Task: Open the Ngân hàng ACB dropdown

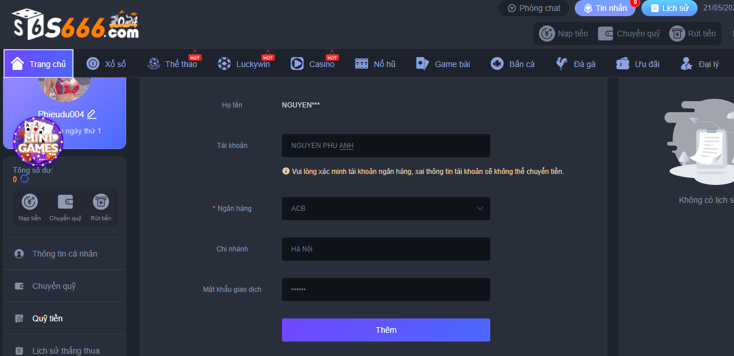Action: (x=386, y=209)
